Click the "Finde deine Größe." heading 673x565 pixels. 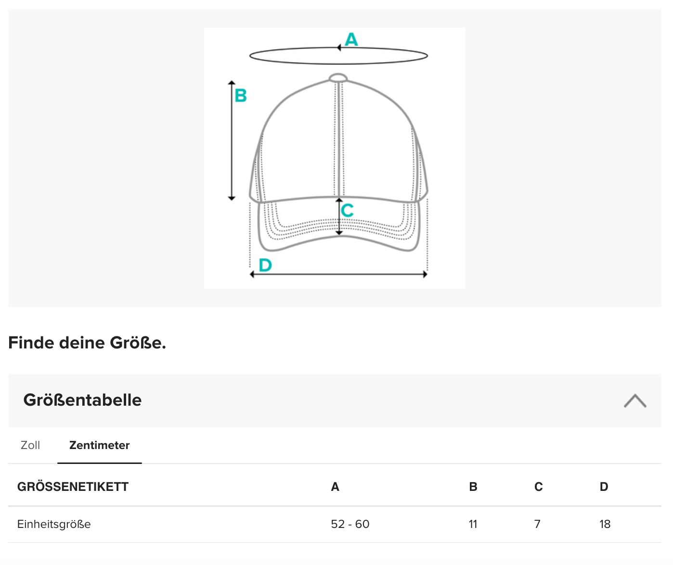coord(87,343)
